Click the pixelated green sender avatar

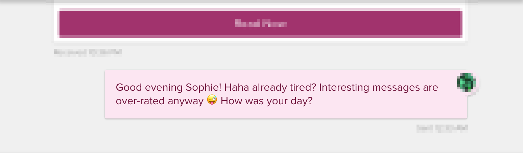[466, 83]
